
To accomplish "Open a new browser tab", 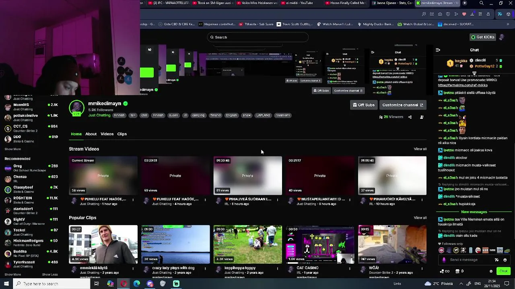I will tap(465, 3).
